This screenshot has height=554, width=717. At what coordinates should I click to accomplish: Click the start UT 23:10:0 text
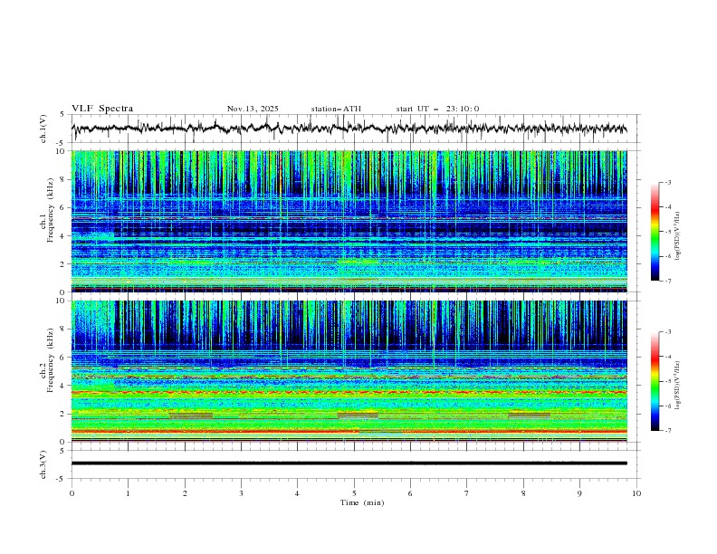point(437,109)
